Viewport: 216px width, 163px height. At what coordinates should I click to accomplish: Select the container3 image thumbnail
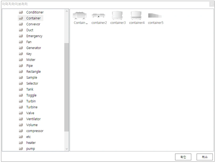117,15
